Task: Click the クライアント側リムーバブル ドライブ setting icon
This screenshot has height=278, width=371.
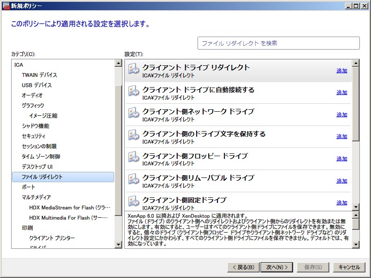Action: coord(134,179)
